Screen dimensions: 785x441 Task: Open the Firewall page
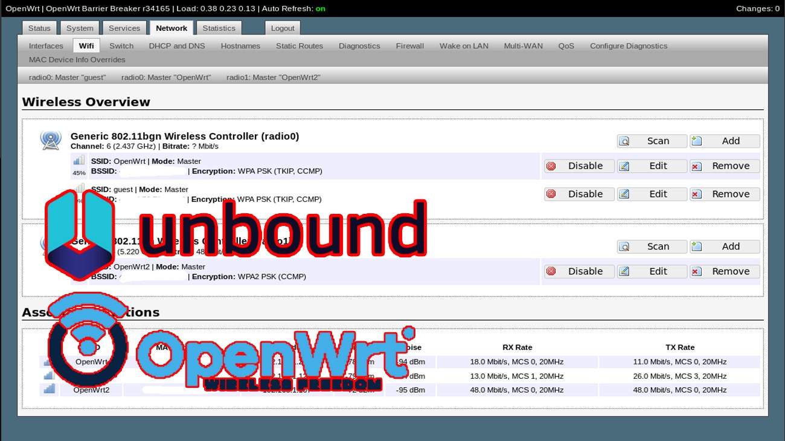click(x=410, y=46)
